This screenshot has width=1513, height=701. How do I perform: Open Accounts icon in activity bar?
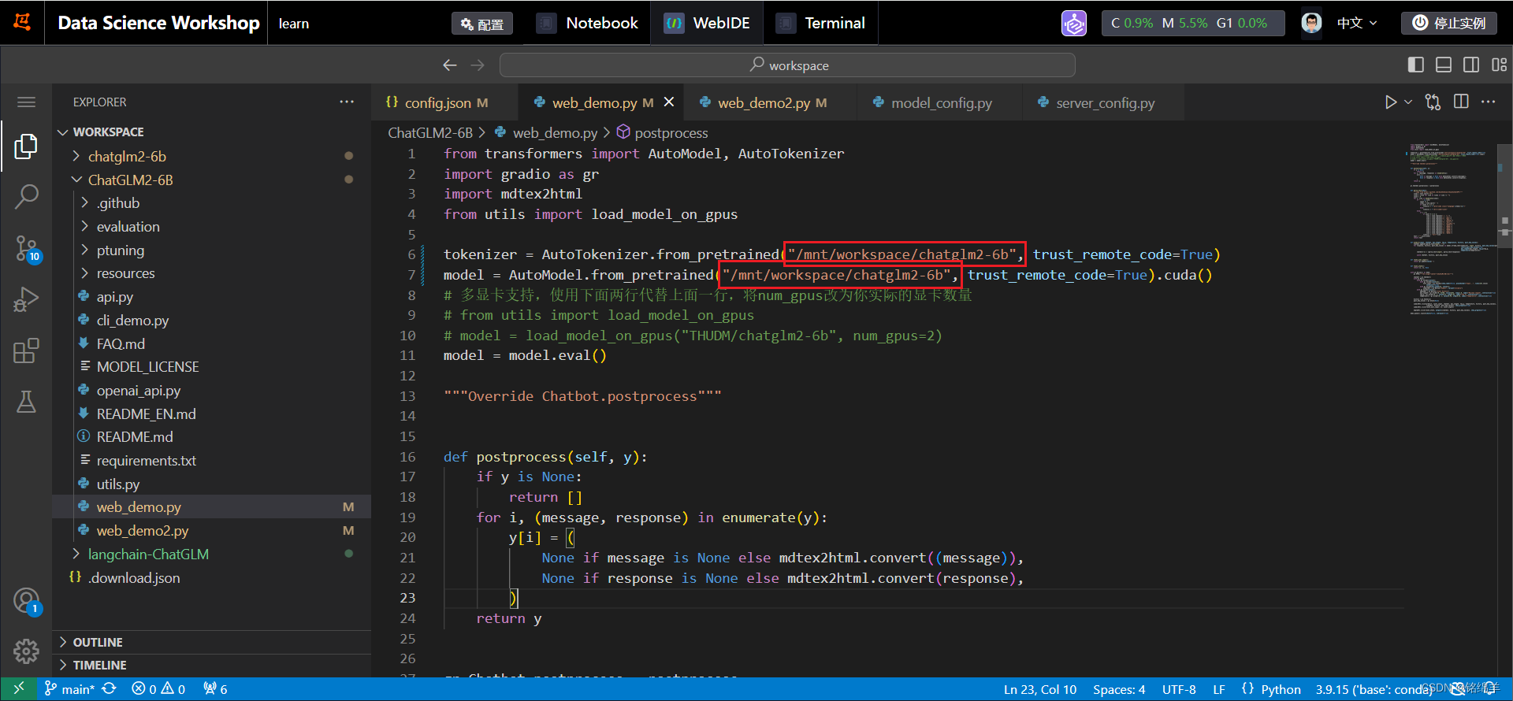[26, 602]
